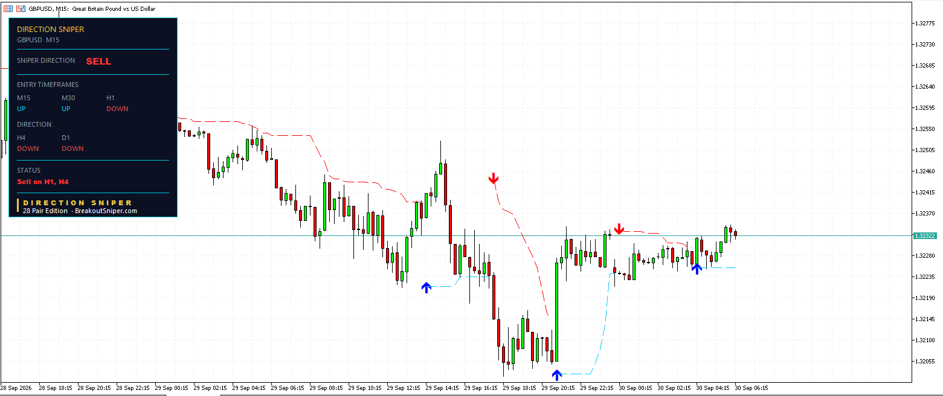Click the STATUS heading in panel
This screenshot has height=396, width=943.
point(28,170)
